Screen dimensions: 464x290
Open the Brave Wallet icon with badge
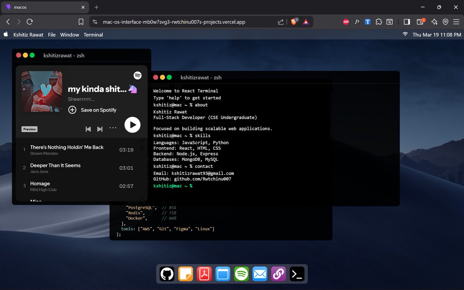click(420, 22)
